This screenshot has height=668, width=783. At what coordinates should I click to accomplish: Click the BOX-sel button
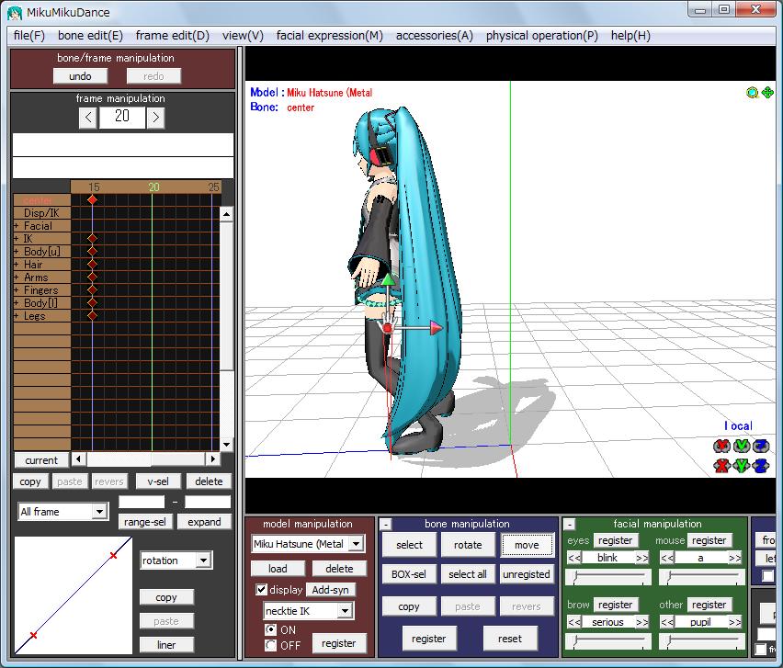pyautogui.click(x=409, y=574)
